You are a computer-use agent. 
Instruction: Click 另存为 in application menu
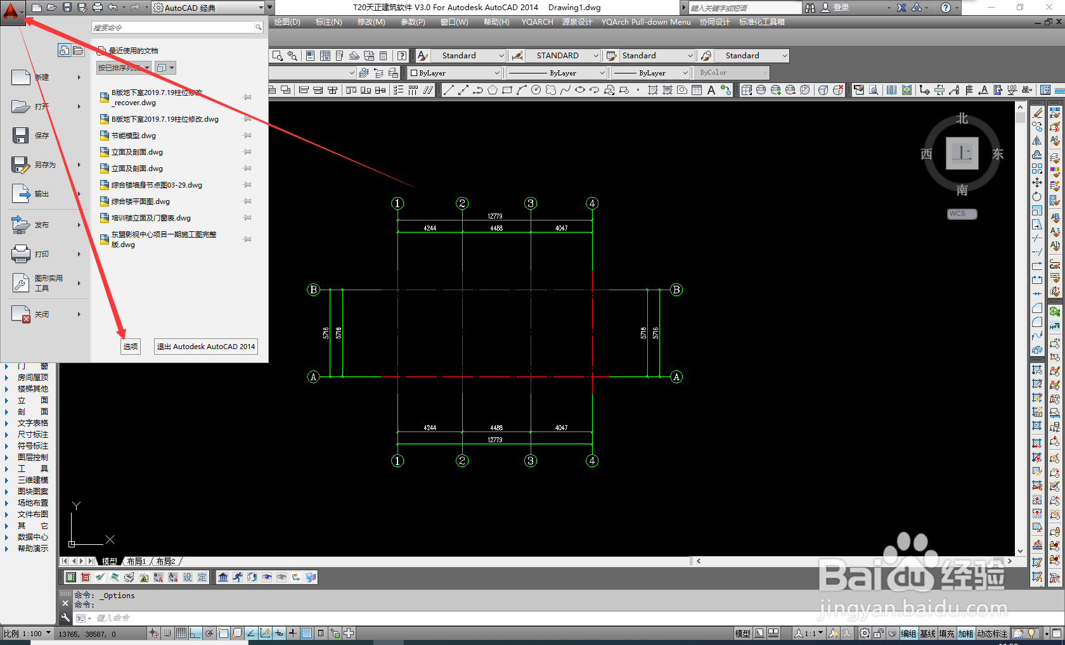pos(46,165)
